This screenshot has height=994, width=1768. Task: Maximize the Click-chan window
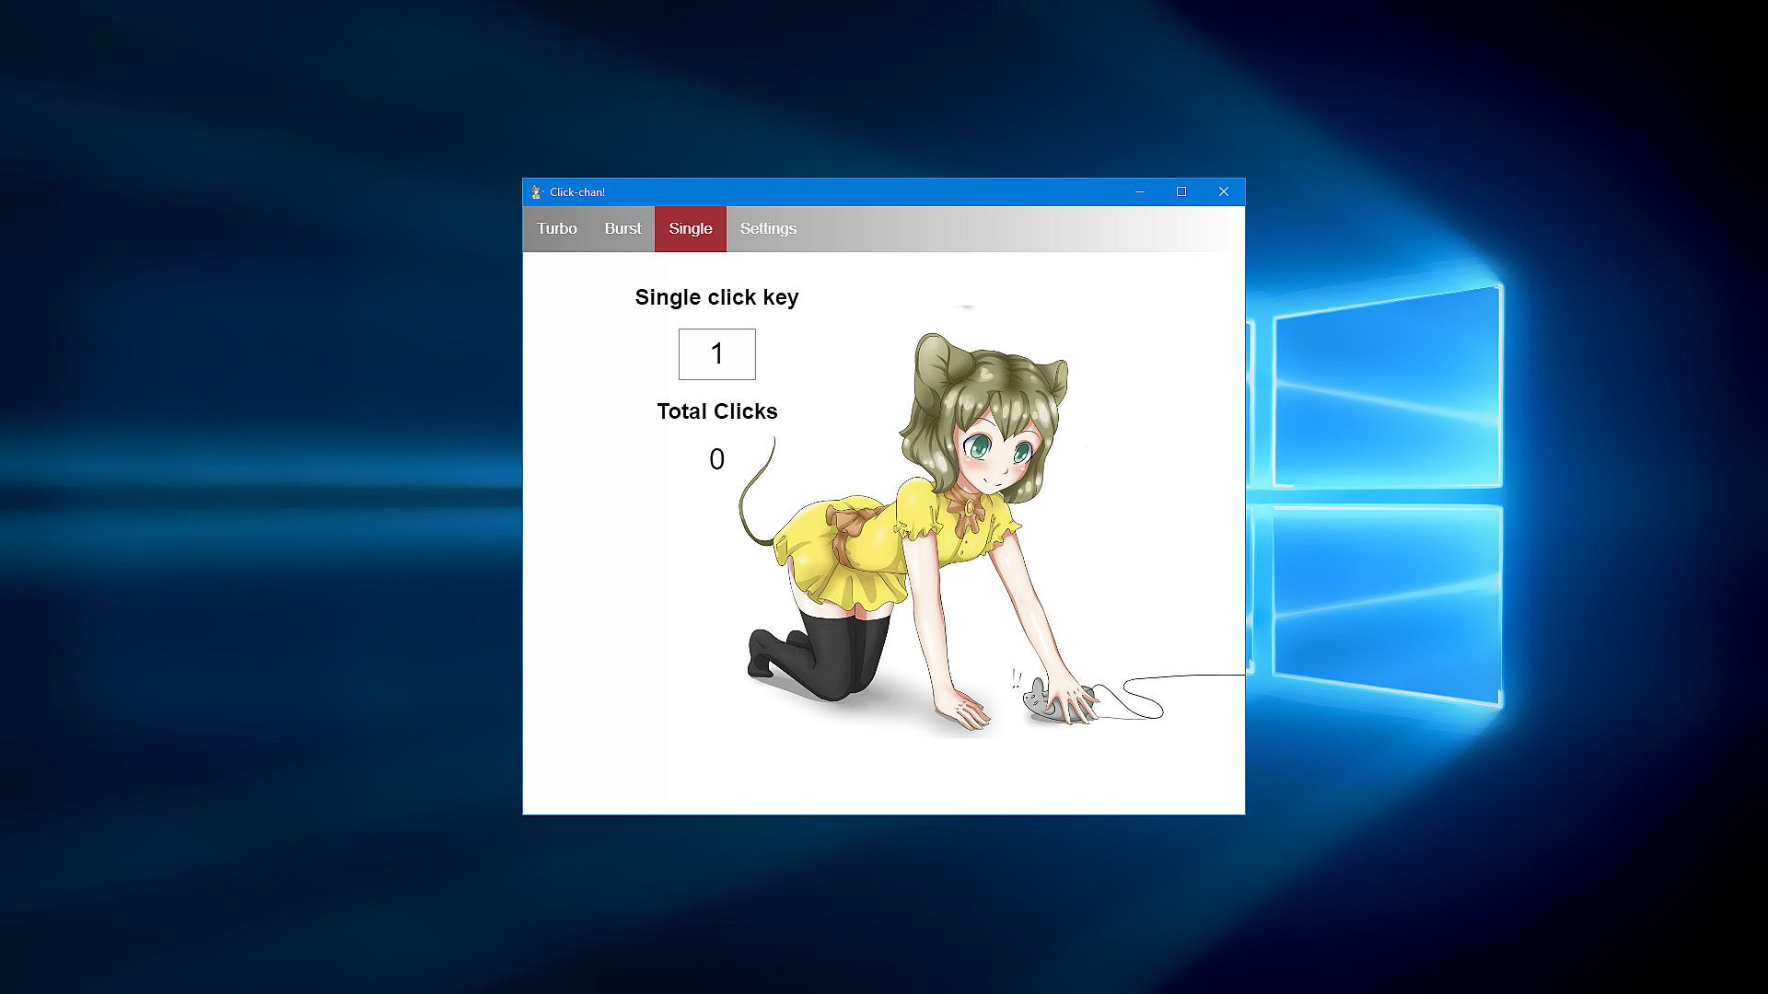[x=1181, y=192]
